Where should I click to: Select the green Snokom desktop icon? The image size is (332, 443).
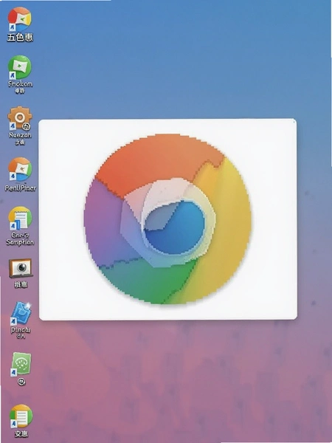(x=19, y=67)
